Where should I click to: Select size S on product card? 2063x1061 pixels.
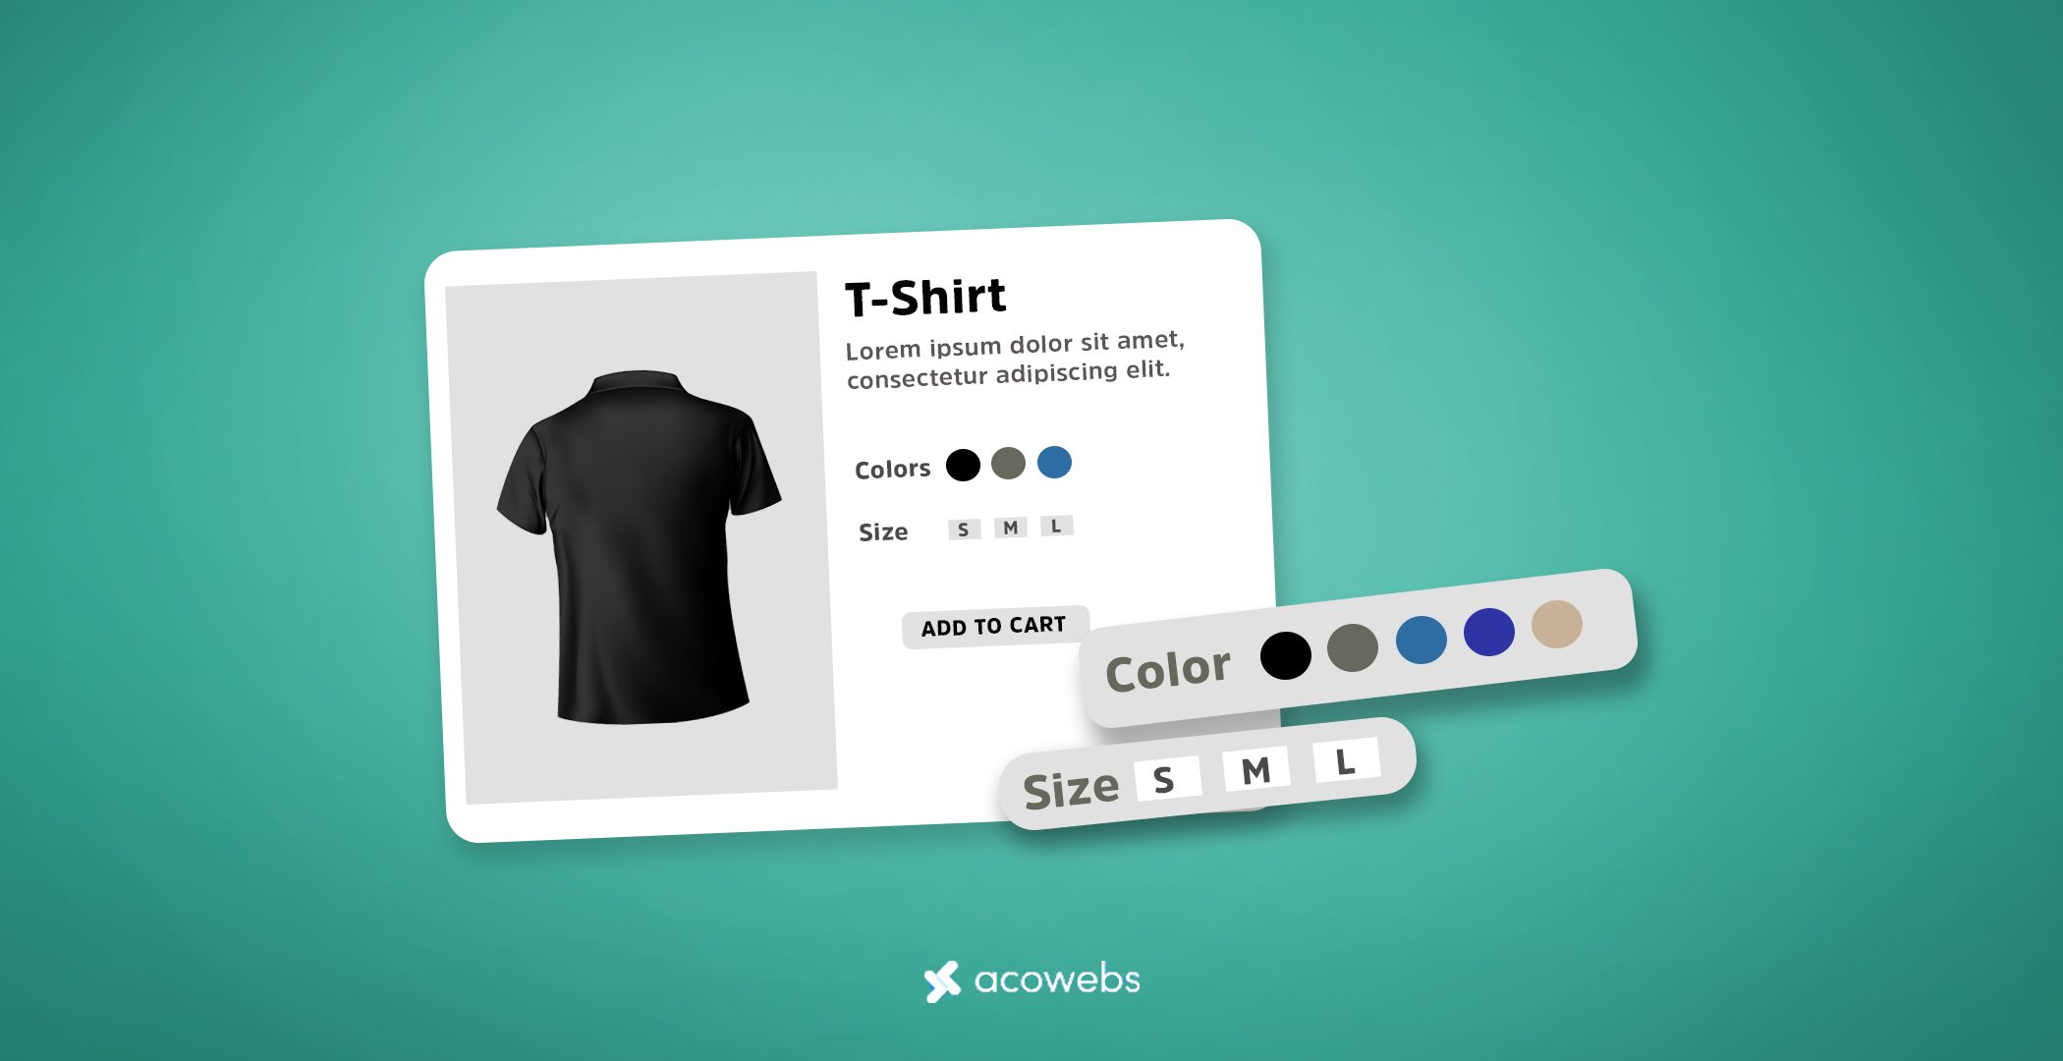pos(968,530)
